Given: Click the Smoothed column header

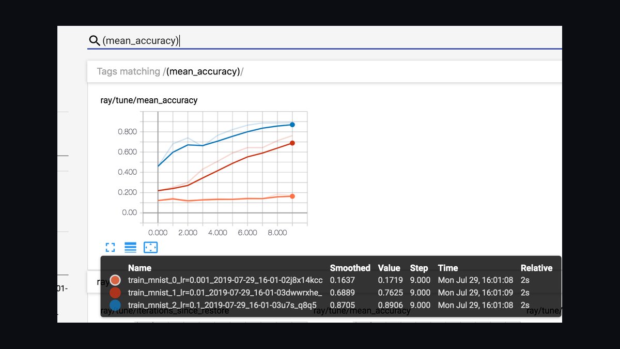Looking at the screenshot, I should [350, 268].
